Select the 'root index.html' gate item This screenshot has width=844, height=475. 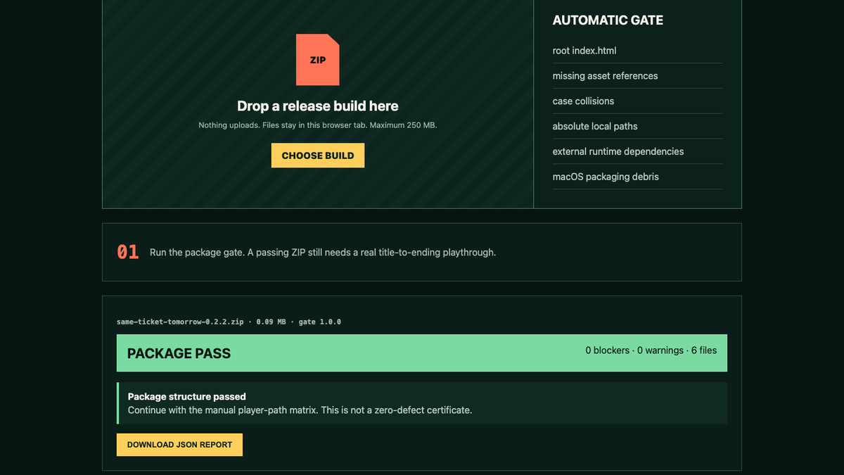tap(637, 51)
